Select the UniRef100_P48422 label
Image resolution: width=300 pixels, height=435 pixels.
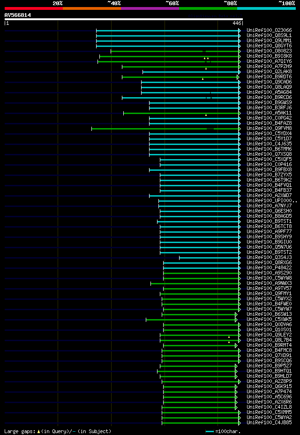click(x=269, y=268)
